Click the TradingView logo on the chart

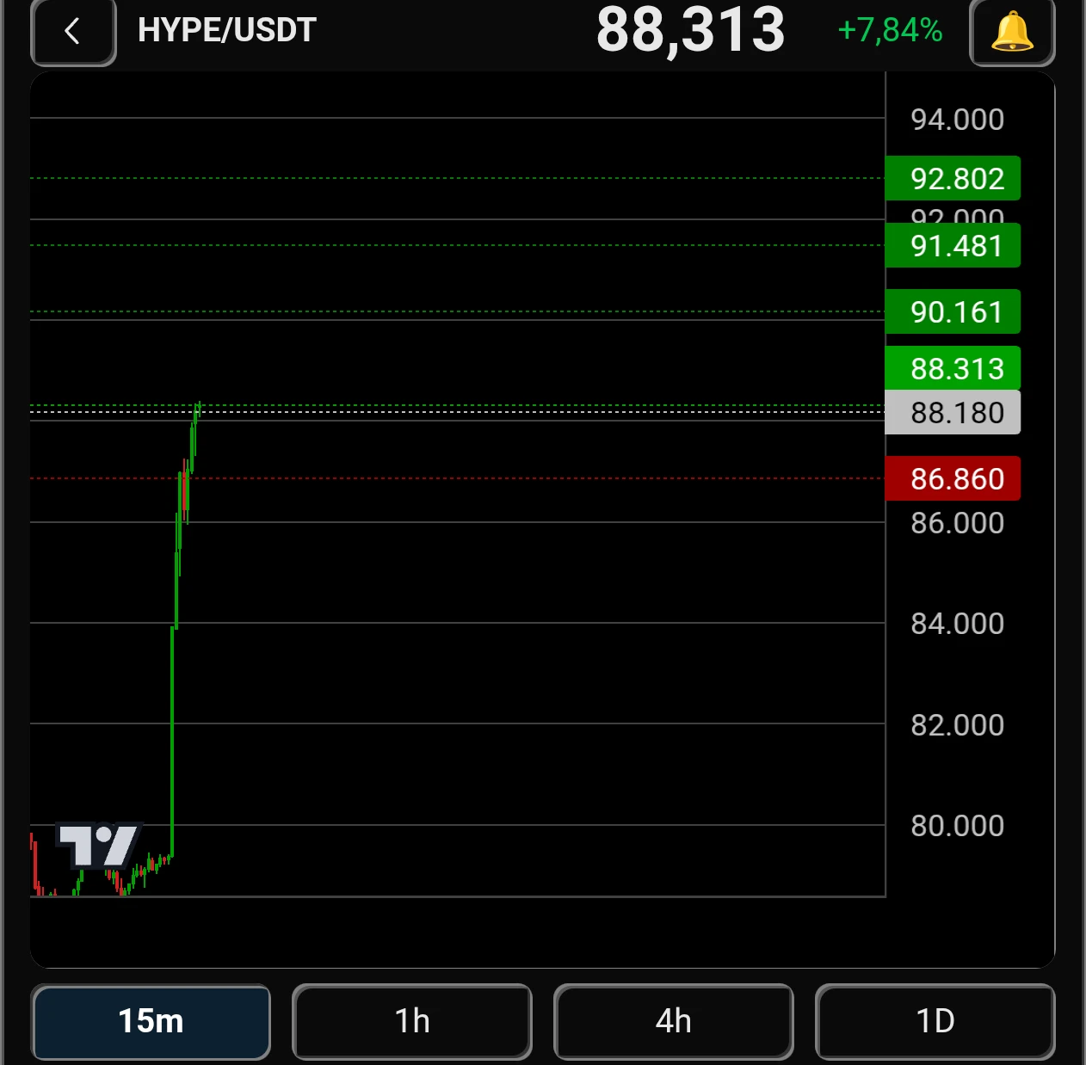click(x=98, y=846)
